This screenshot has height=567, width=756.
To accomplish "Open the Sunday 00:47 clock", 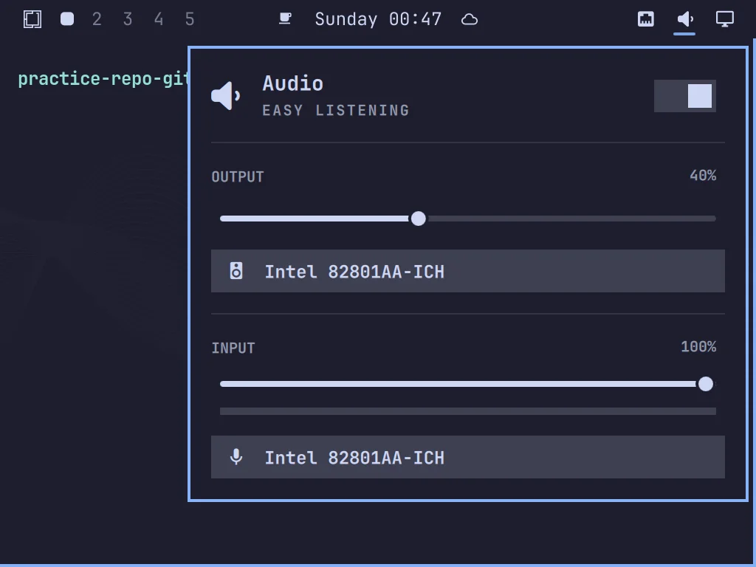I will tap(378, 19).
